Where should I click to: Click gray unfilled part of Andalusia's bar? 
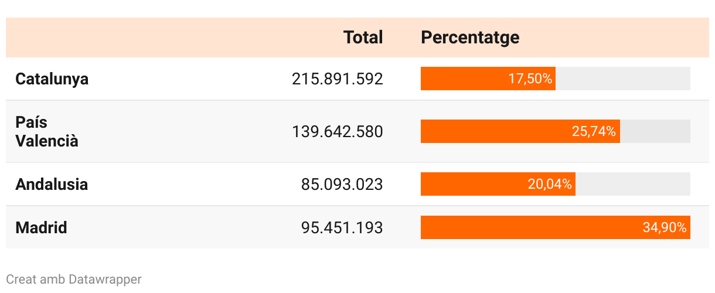[632, 184]
